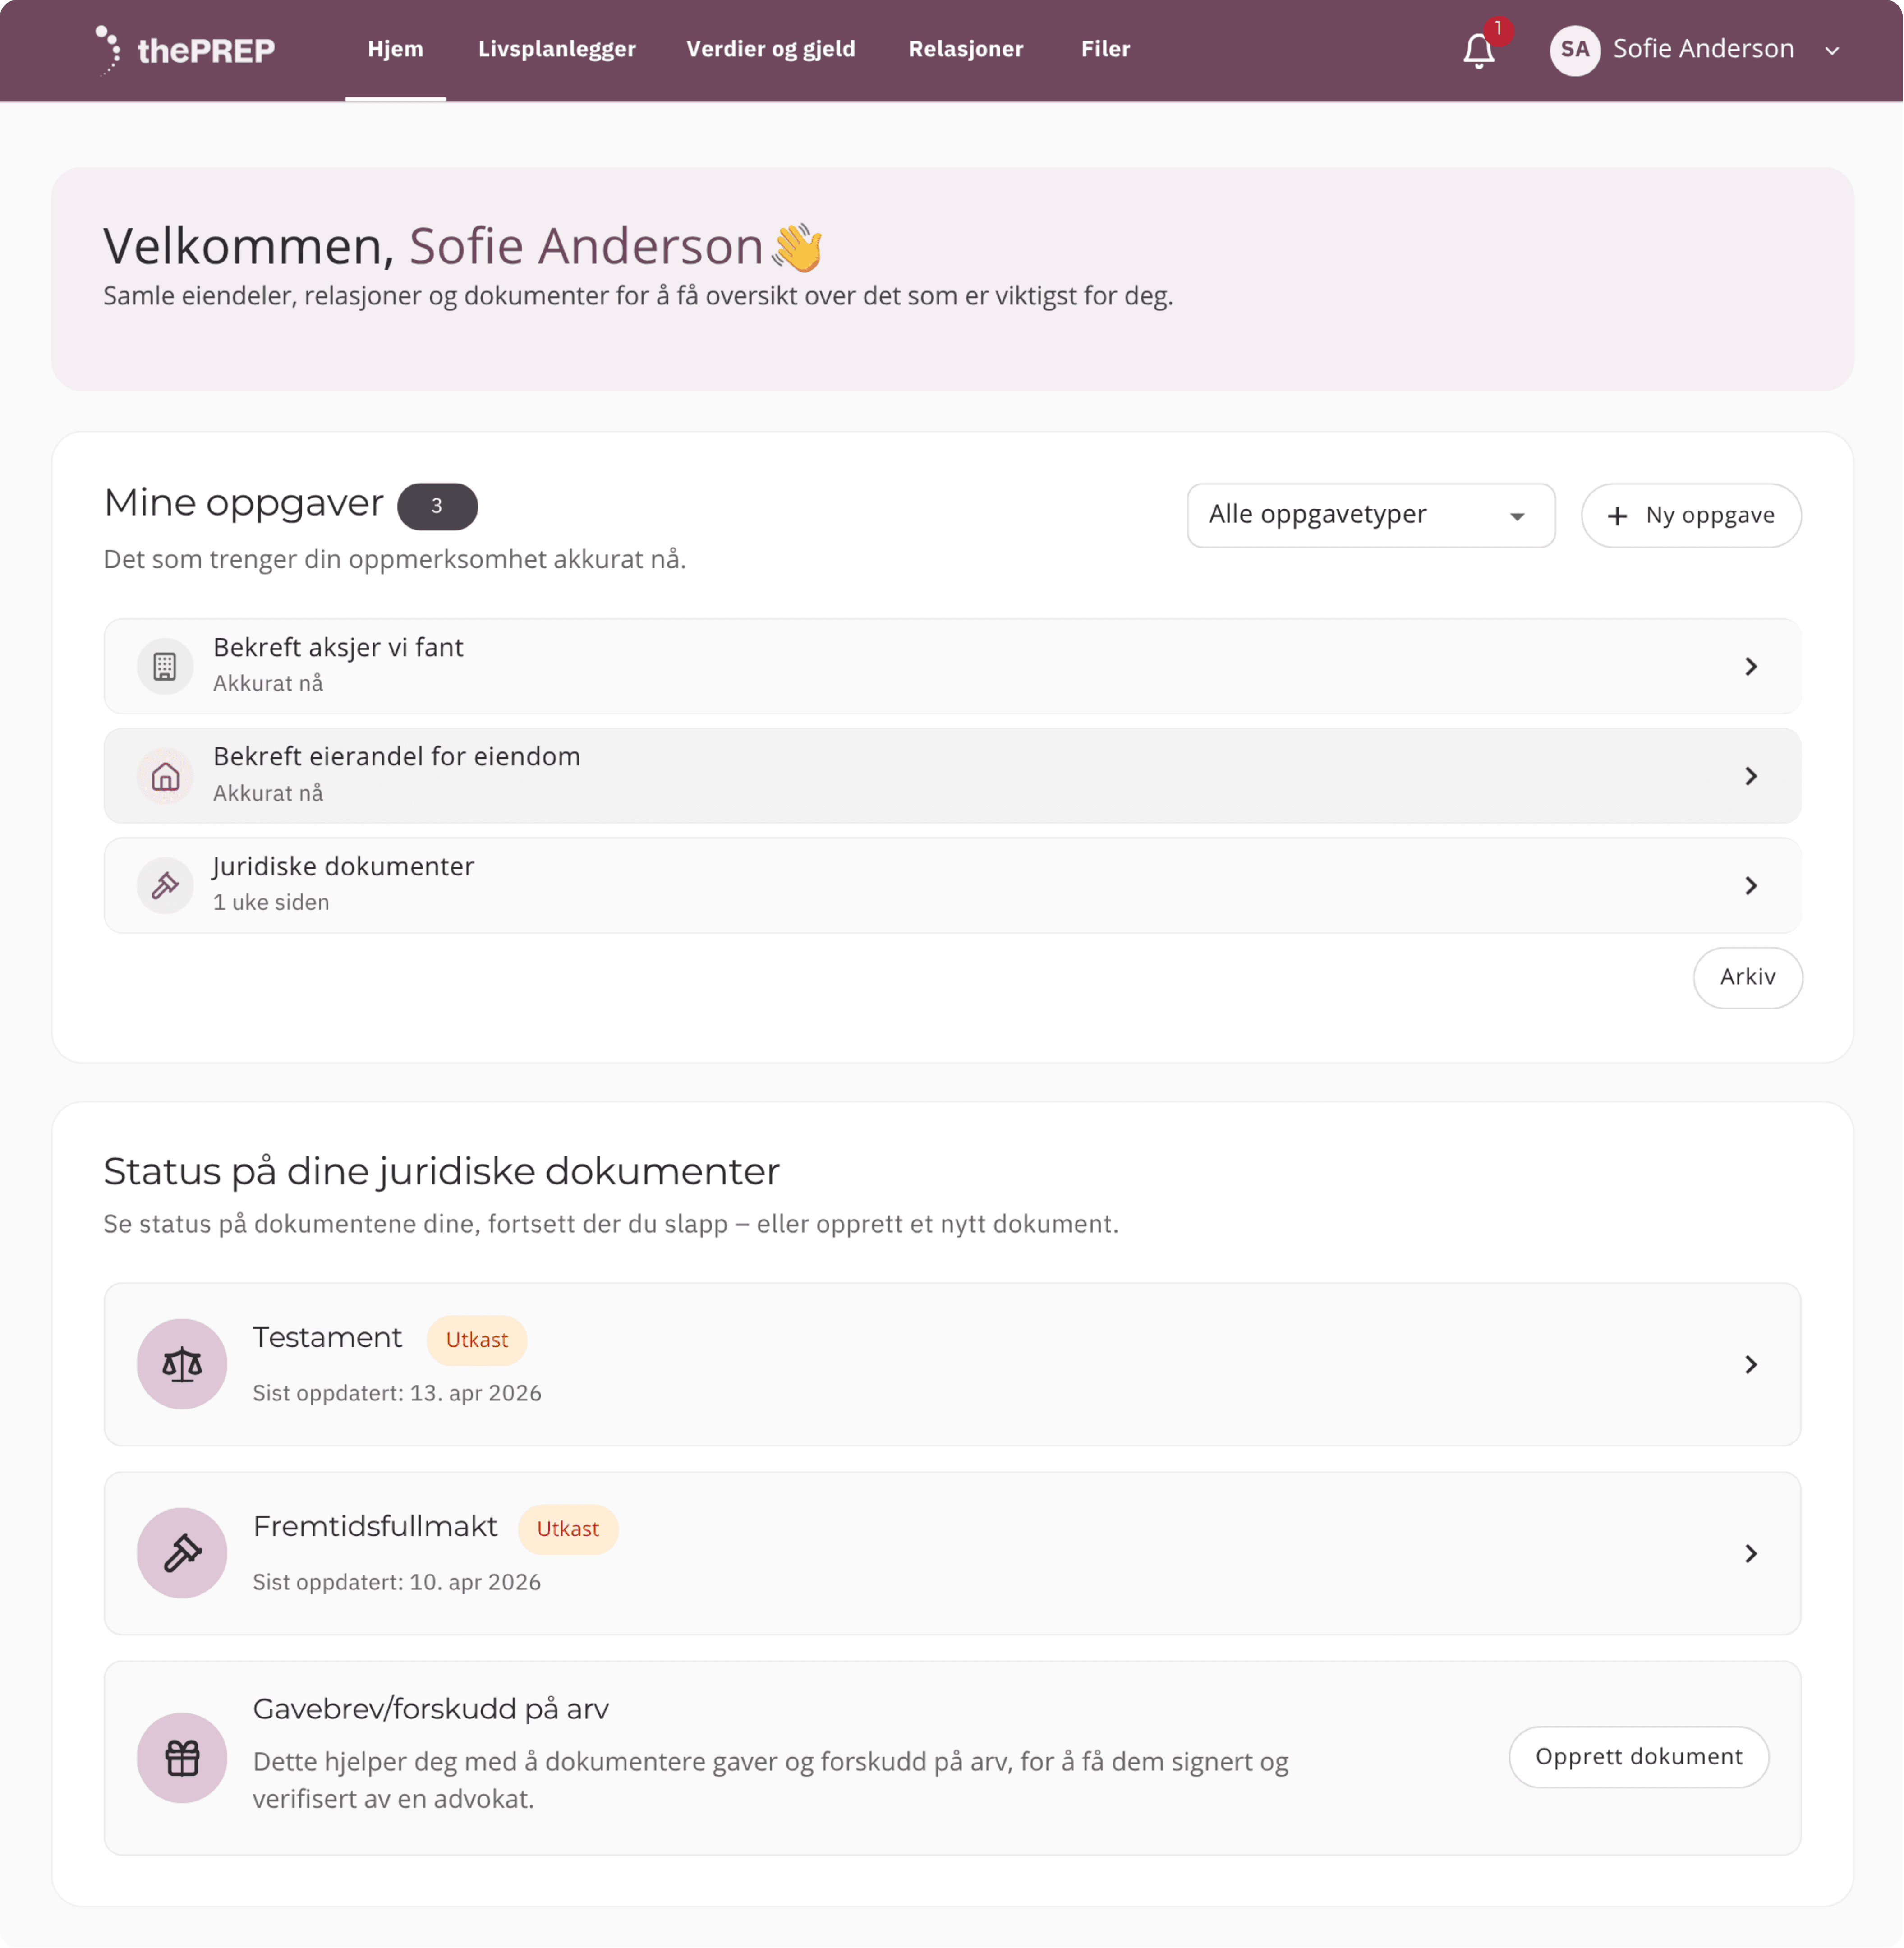The height and width of the screenshot is (1948, 1904).
Task: Click the gavel icon beside Fremtidsfullmakt
Action: [182, 1553]
